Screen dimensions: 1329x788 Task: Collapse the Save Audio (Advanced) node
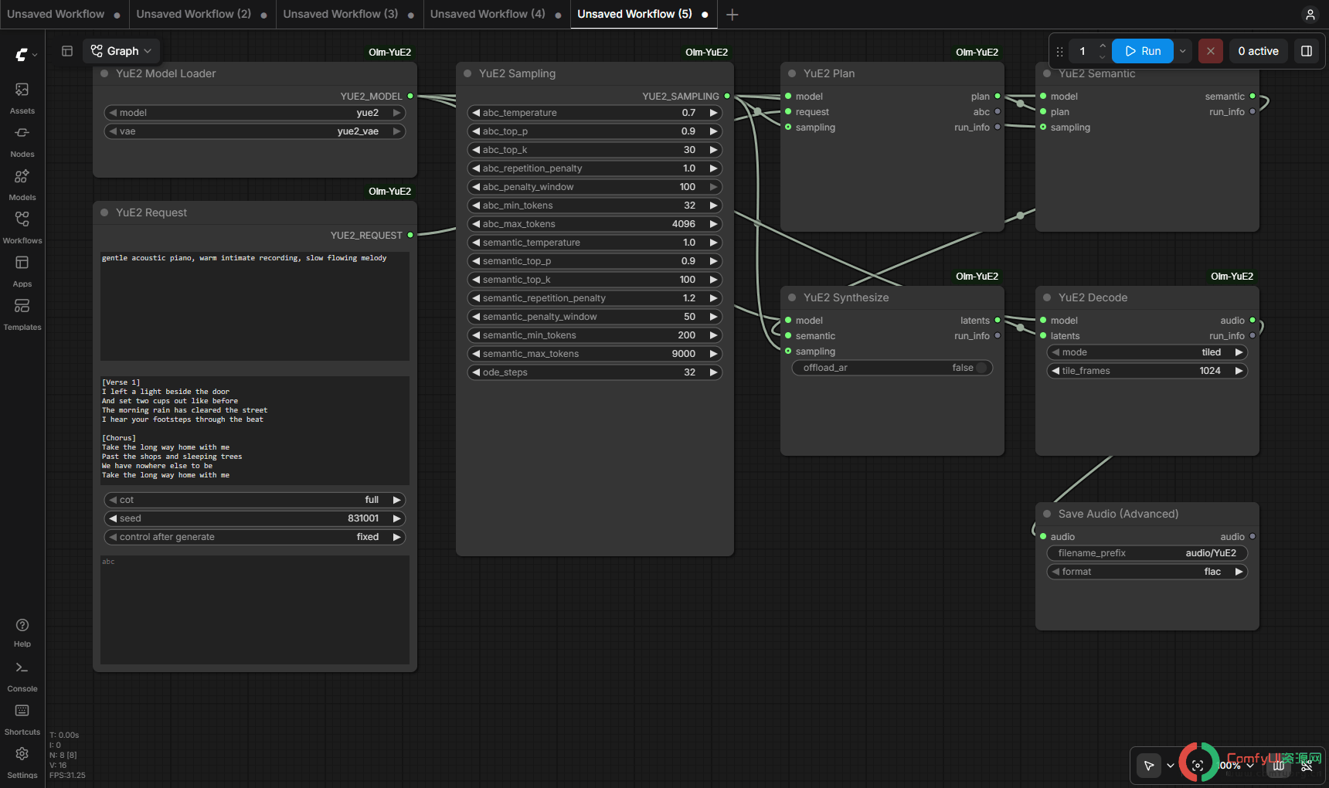(x=1047, y=514)
